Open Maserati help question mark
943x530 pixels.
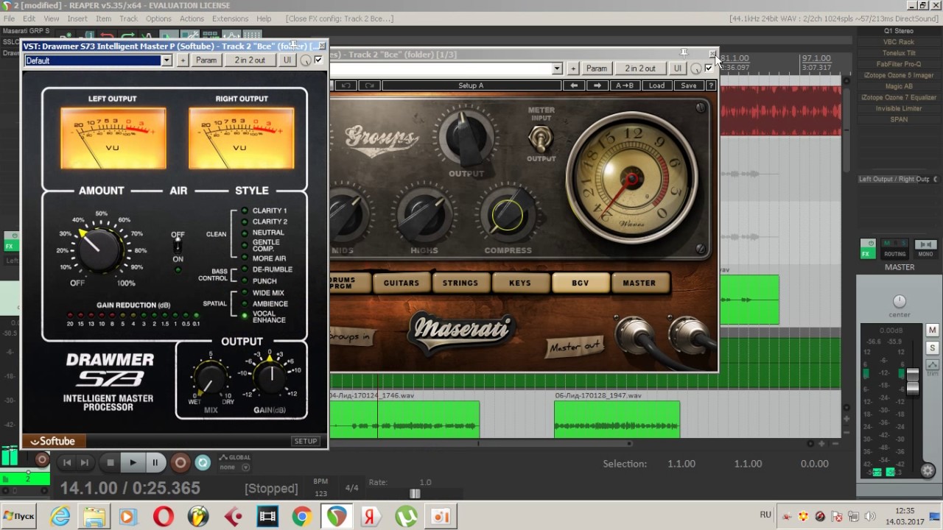click(710, 85)
